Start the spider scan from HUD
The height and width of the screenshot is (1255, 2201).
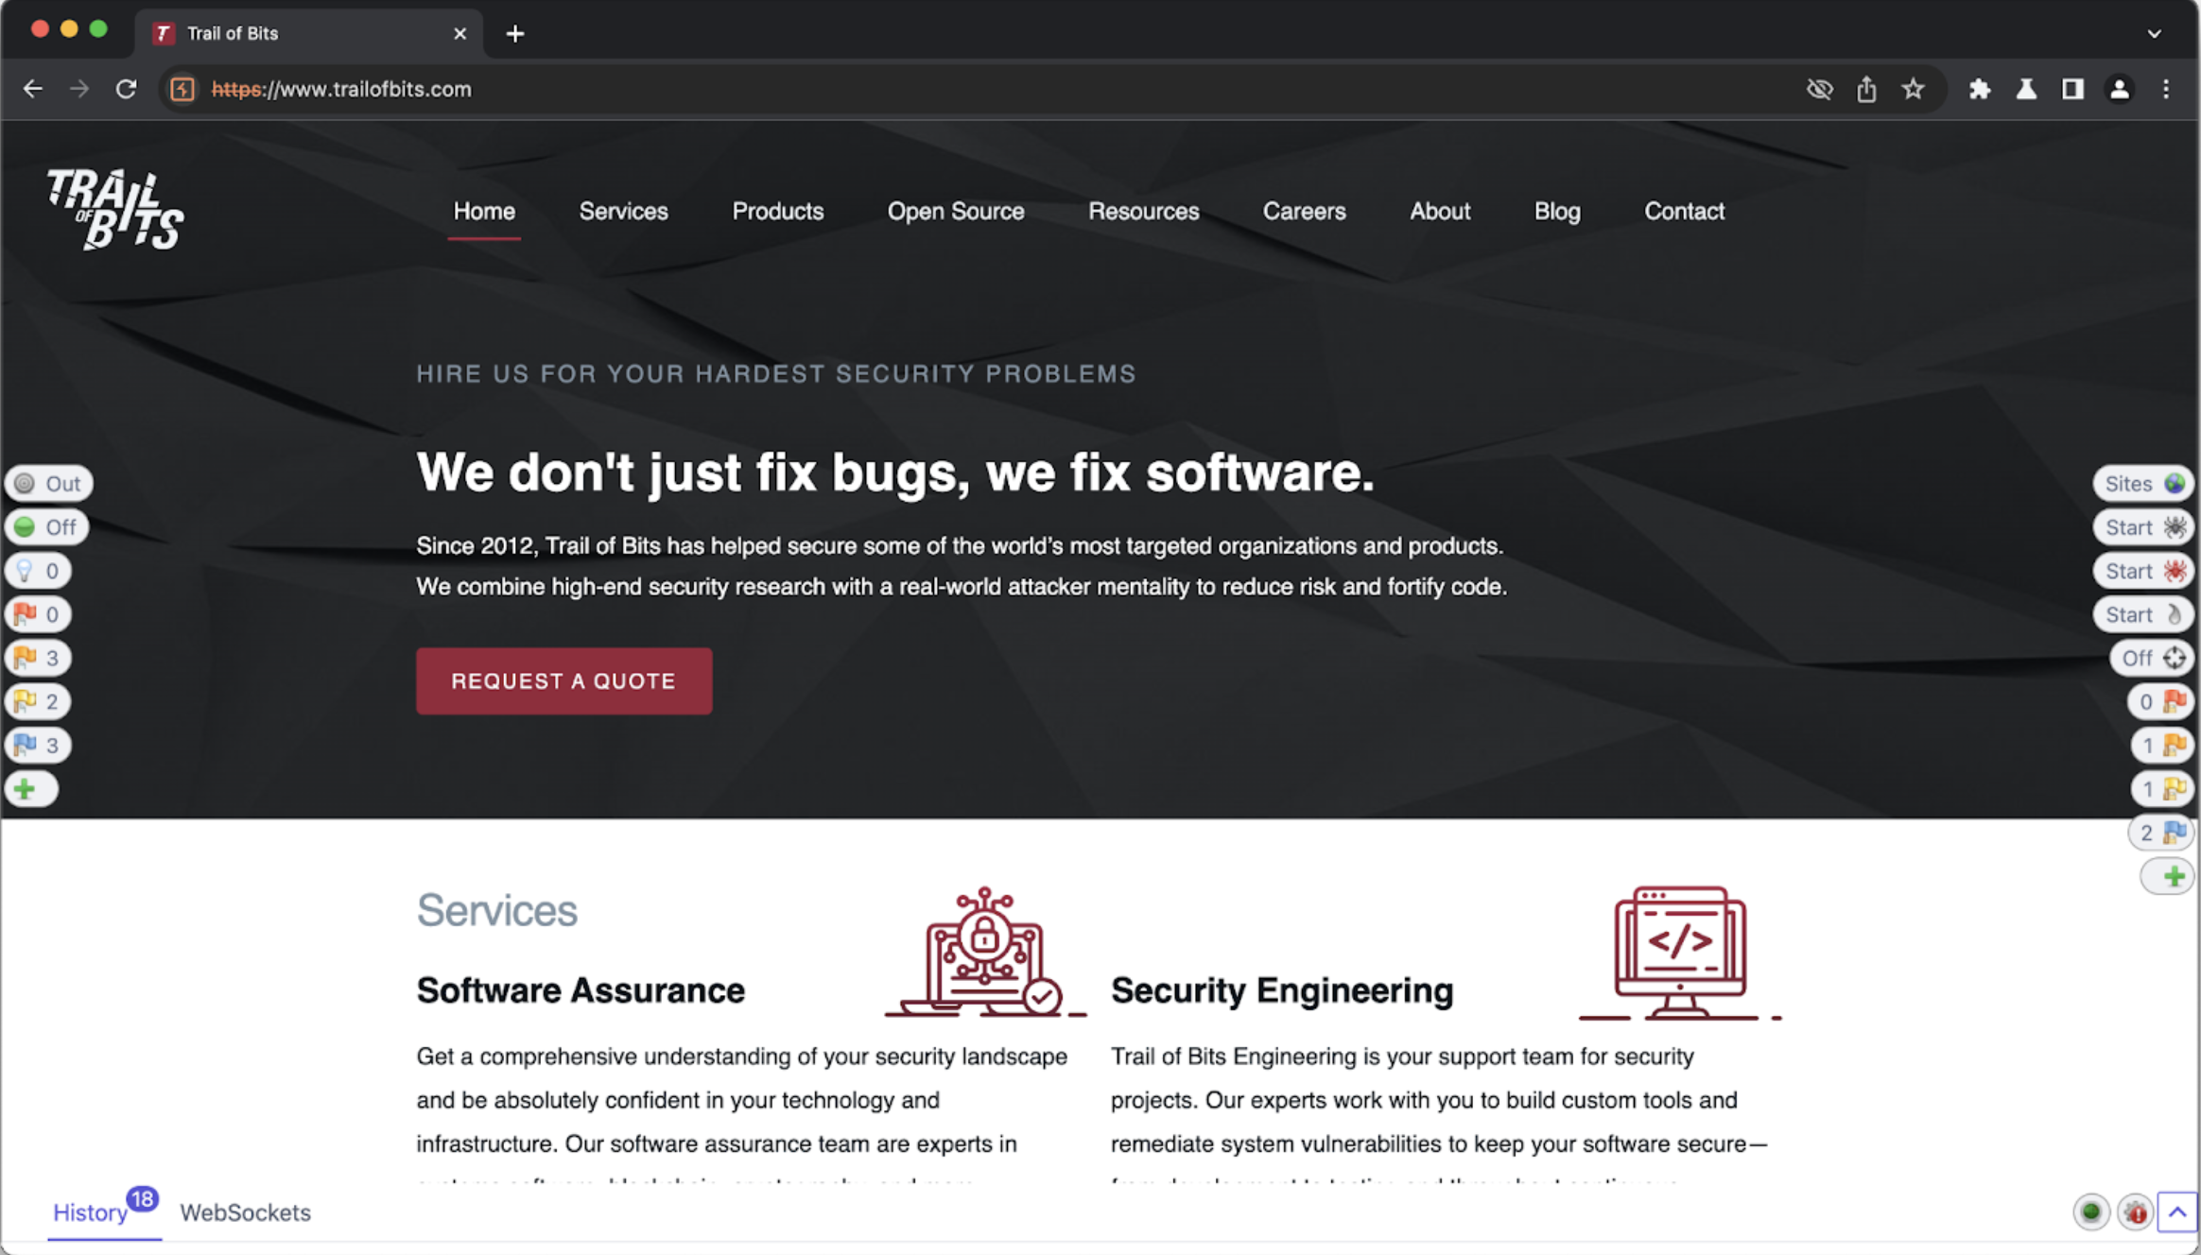(2142, 527)
